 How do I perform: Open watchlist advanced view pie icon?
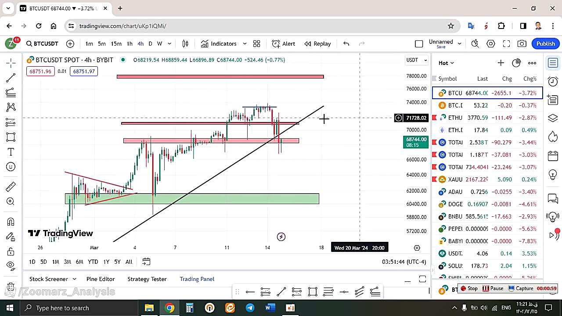(x=516, y=63)
